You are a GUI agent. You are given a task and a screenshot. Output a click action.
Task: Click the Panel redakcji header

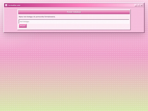click(74, 12)
